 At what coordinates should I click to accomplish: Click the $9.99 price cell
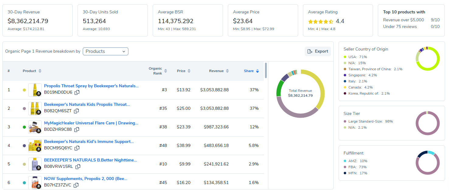pos(184,164)
